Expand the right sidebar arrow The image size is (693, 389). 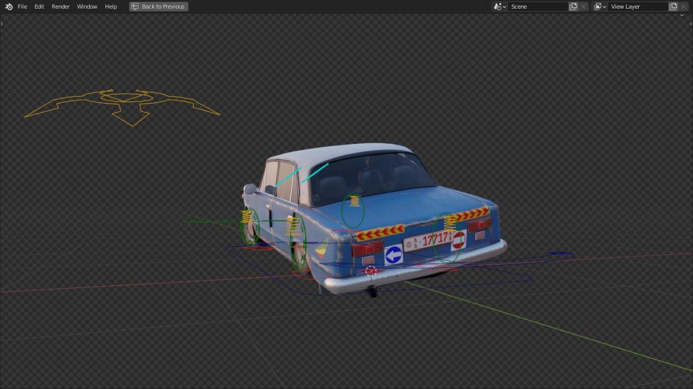(x=690, y=24)
